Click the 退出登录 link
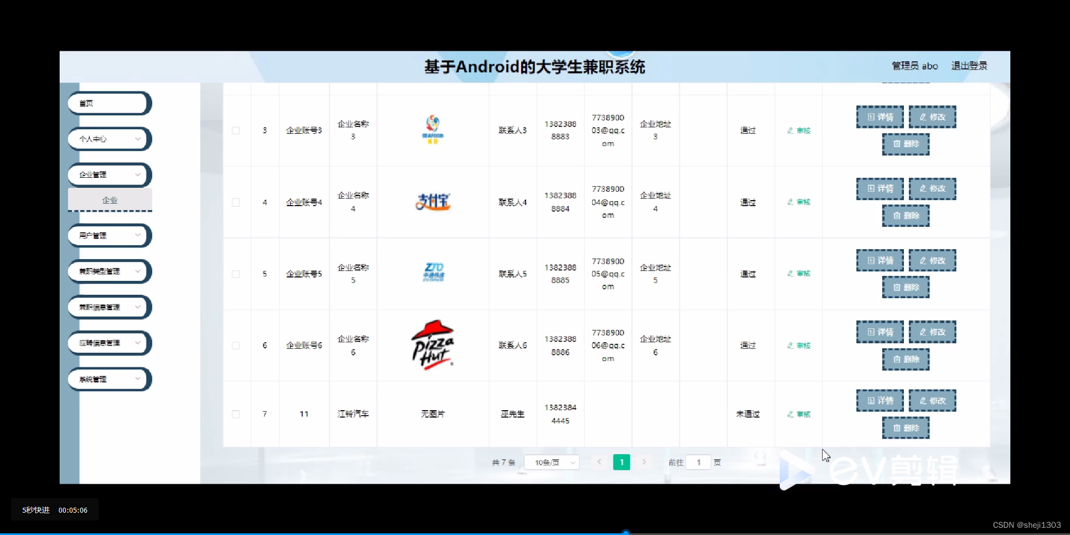Screen dimensions: 1070x535 coord(969,65)
